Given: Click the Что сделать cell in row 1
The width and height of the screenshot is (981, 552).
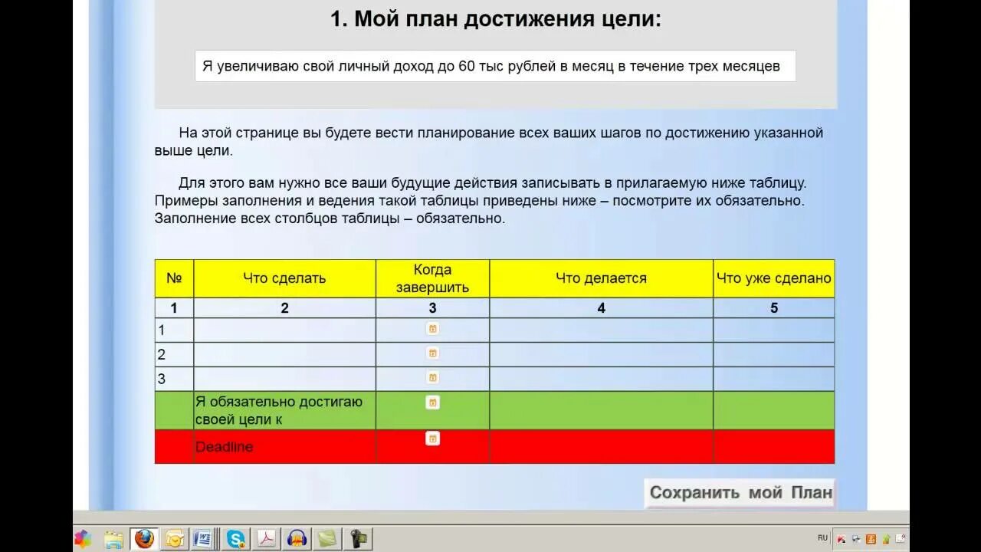Looking at the screenshot, I should [284, 330].
